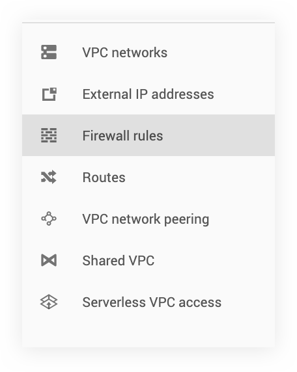
Task: Click the word "networks" in the top entry
Action: pos(139,53)
